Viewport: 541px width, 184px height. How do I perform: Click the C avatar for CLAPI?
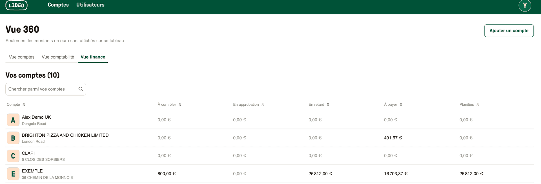pyautogui.click(x=13, y=156)
